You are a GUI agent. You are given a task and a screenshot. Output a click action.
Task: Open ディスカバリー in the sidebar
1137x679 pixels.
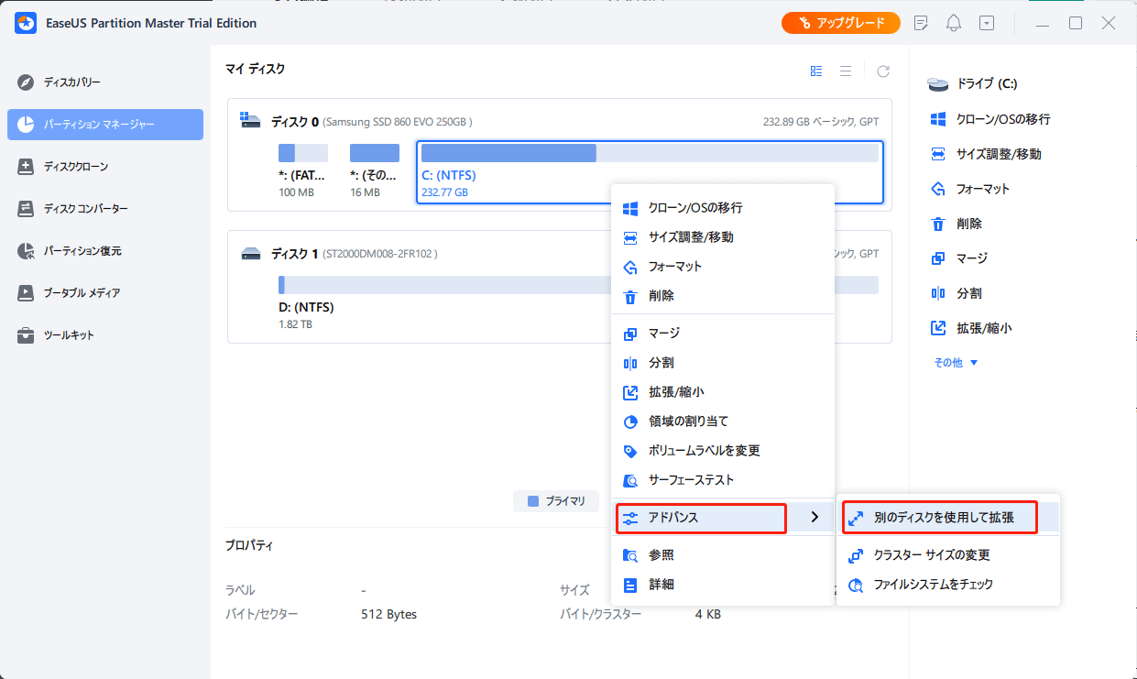tap(71, 82)
